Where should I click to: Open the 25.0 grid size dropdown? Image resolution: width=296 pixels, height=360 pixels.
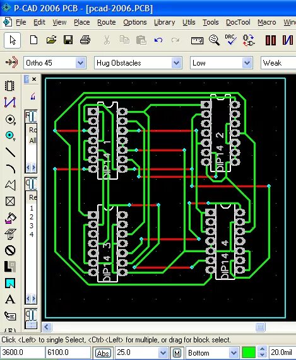[x=163, y=353]
